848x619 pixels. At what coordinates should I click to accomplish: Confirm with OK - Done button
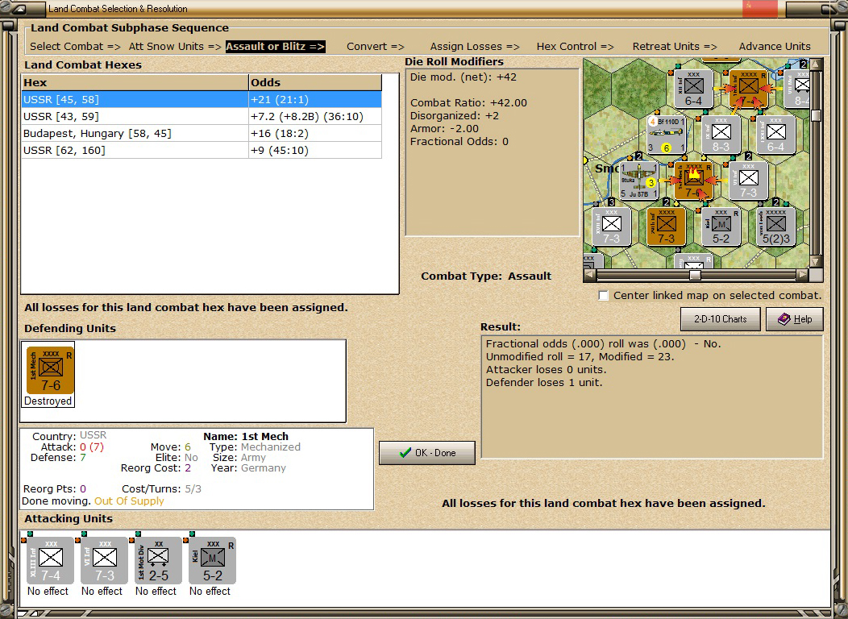(x=427, y=453)
